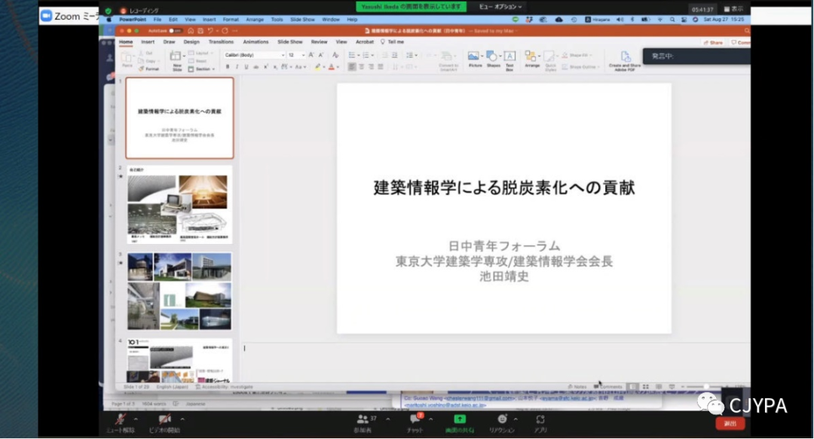Open the Insert ribbon tab
814x439 pixels.
point(148,42)
